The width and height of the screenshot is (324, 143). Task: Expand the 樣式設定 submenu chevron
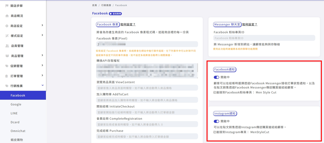coord(42,35)
